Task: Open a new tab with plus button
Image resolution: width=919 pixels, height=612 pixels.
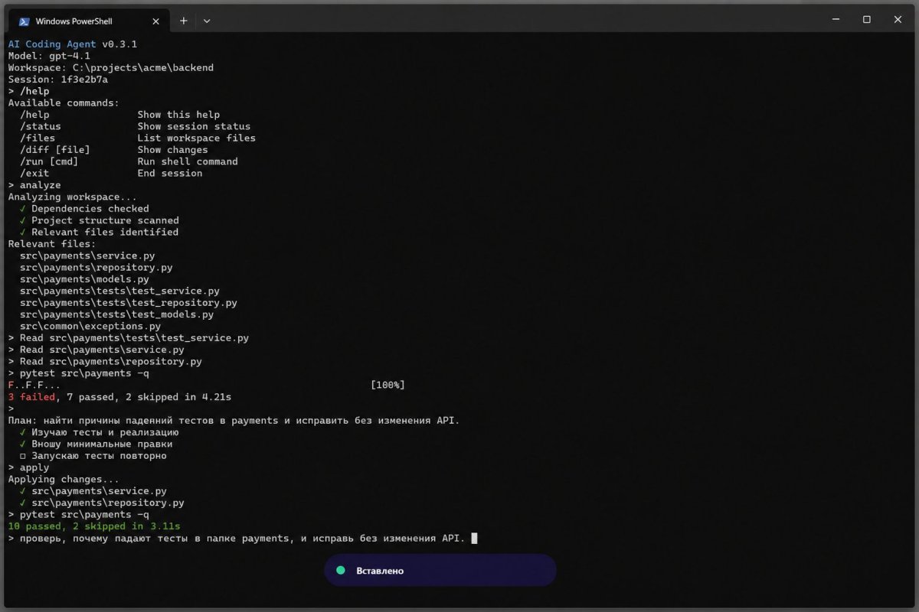Action: click(183, 21)
